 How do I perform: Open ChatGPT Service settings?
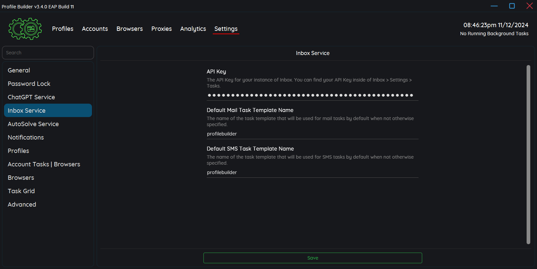[31, 97]
